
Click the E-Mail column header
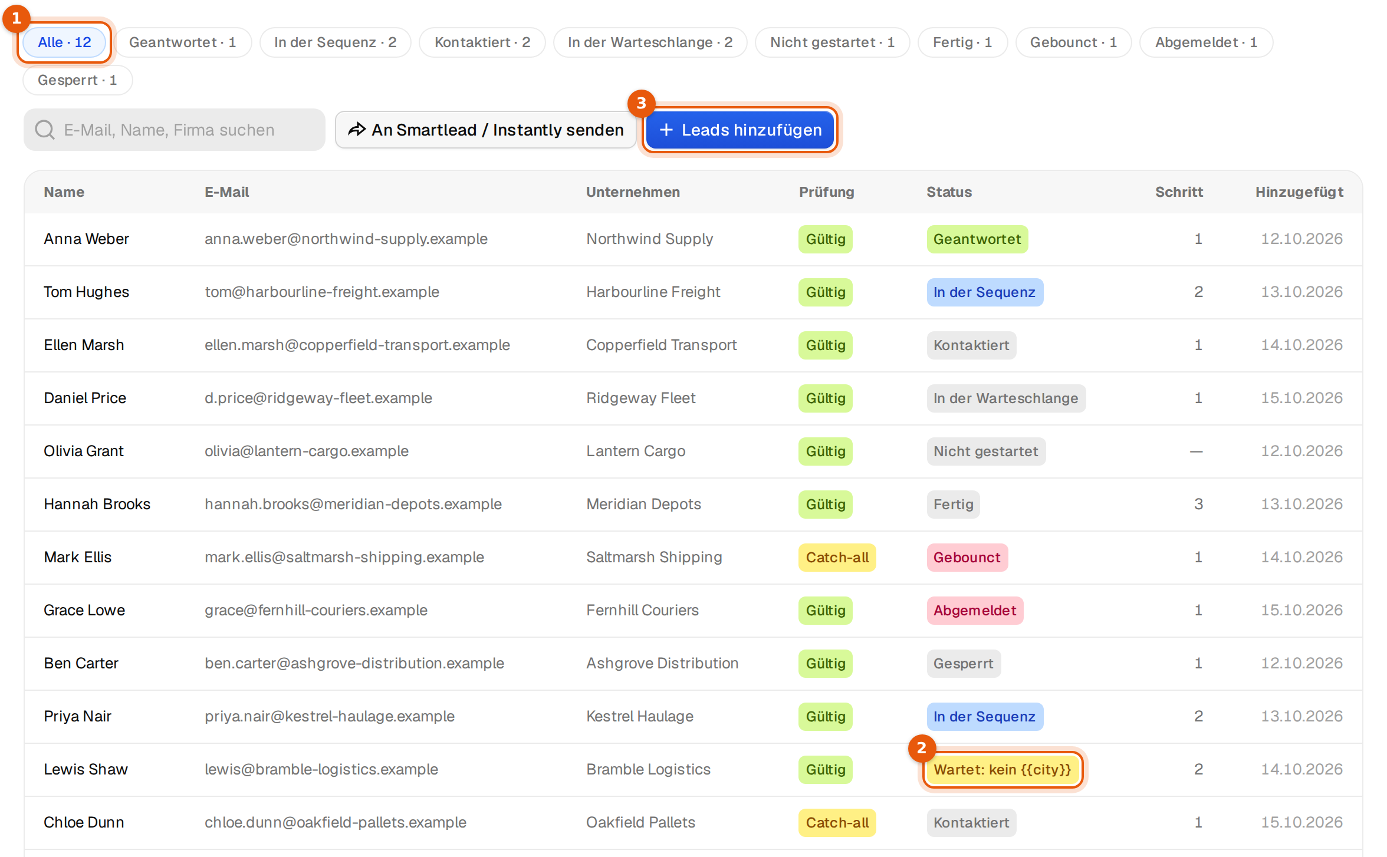(x=227, y=192)
